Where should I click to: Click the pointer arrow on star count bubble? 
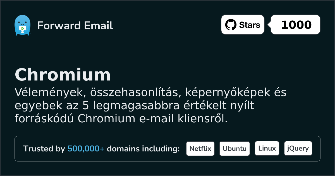[x=269, y=25]
